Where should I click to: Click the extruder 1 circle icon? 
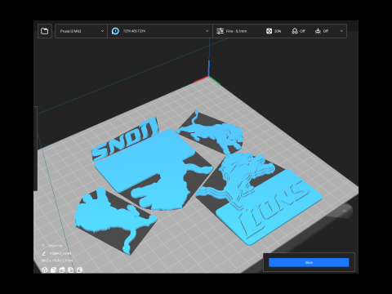point(115,31)
